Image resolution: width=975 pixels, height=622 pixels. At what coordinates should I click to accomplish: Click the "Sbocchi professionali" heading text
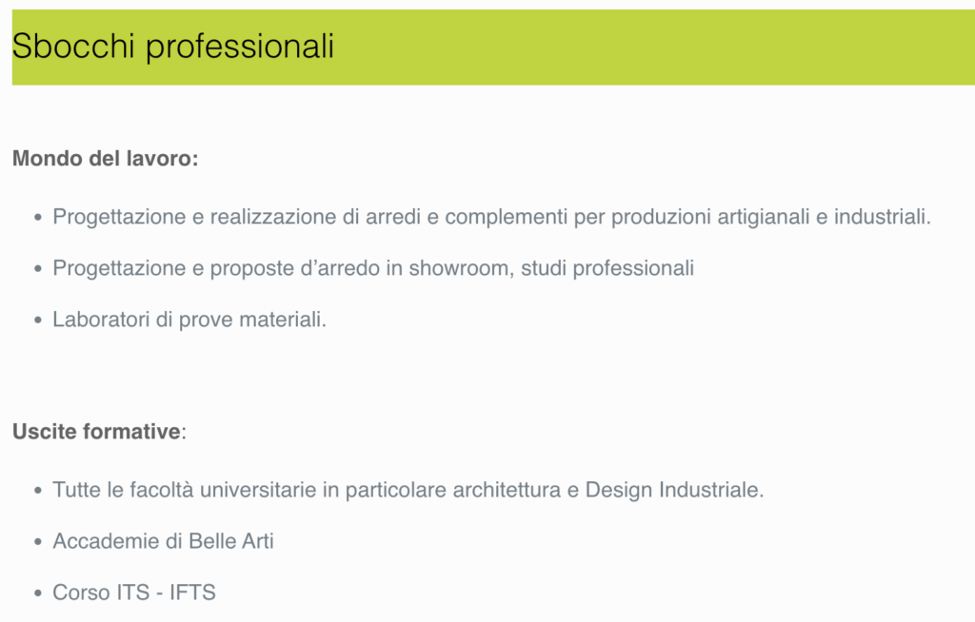point(173,46)
